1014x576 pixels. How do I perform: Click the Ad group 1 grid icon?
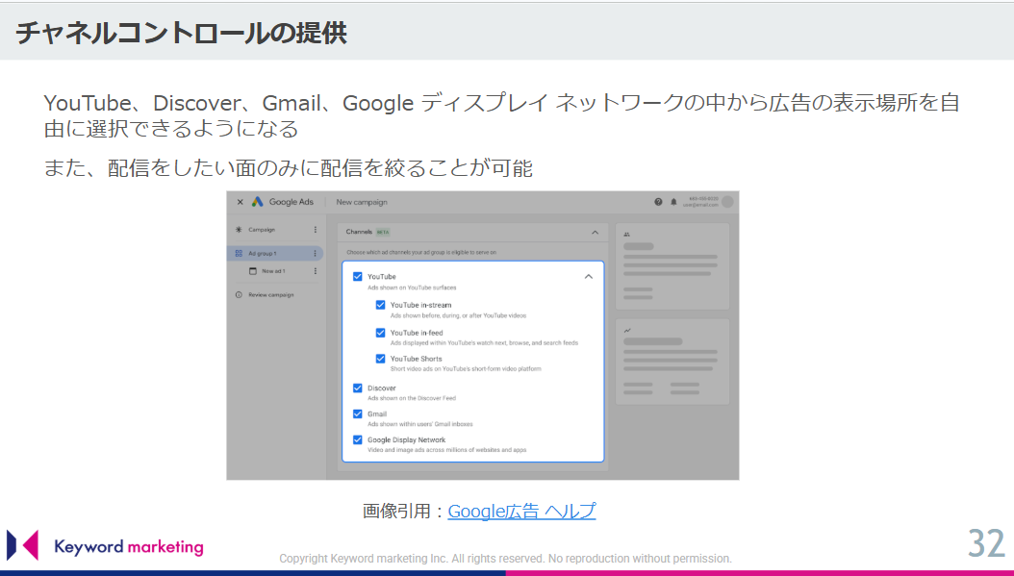[239, 254]
